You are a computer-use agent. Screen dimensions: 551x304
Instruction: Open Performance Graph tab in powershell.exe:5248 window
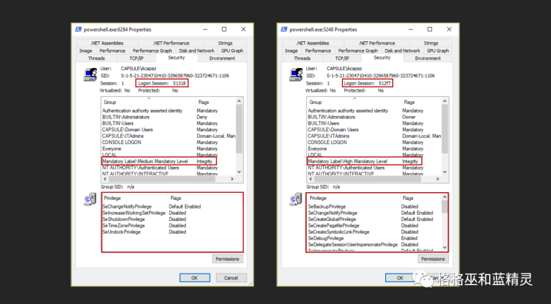(358, 51)
